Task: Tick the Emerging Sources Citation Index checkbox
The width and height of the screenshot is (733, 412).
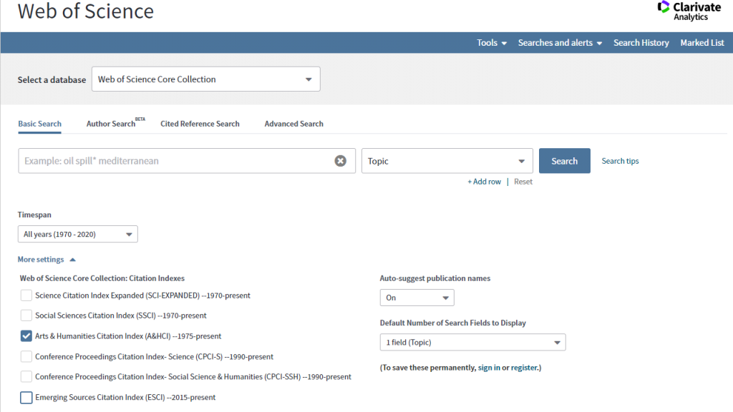Action: [x=26, y=398]
